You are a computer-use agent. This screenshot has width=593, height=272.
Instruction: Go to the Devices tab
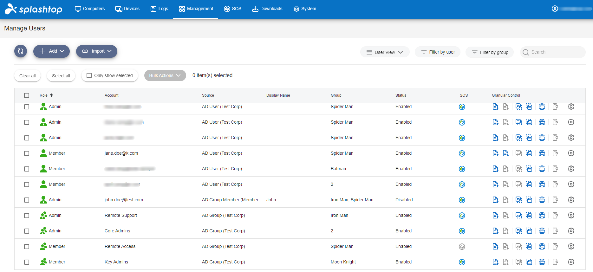127,9
